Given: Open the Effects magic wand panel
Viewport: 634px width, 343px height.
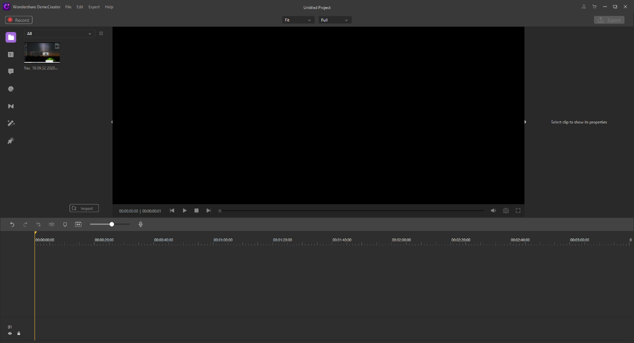Looking at the screenshot, I should point(11,123).
